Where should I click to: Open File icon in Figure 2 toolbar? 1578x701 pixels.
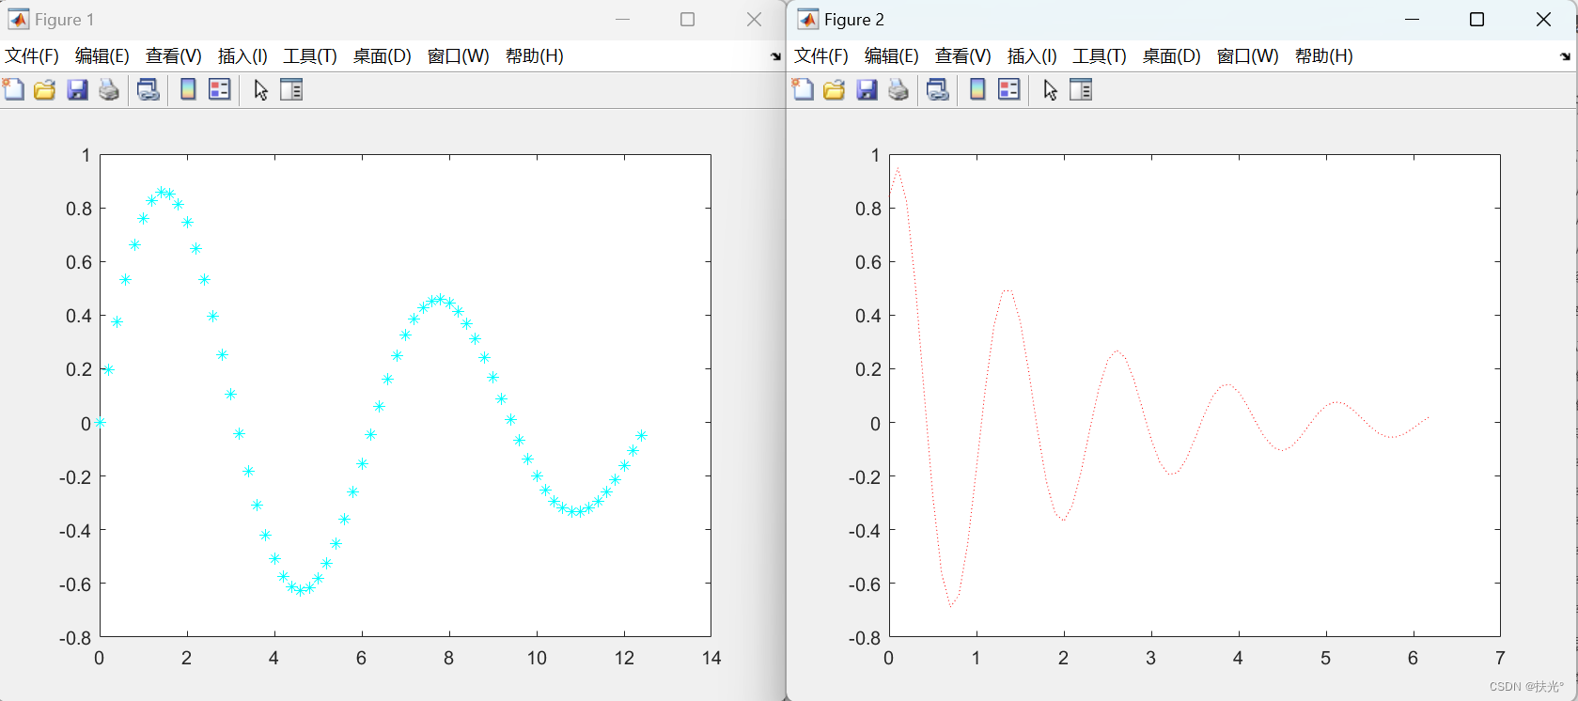click(x=834, y=89)
